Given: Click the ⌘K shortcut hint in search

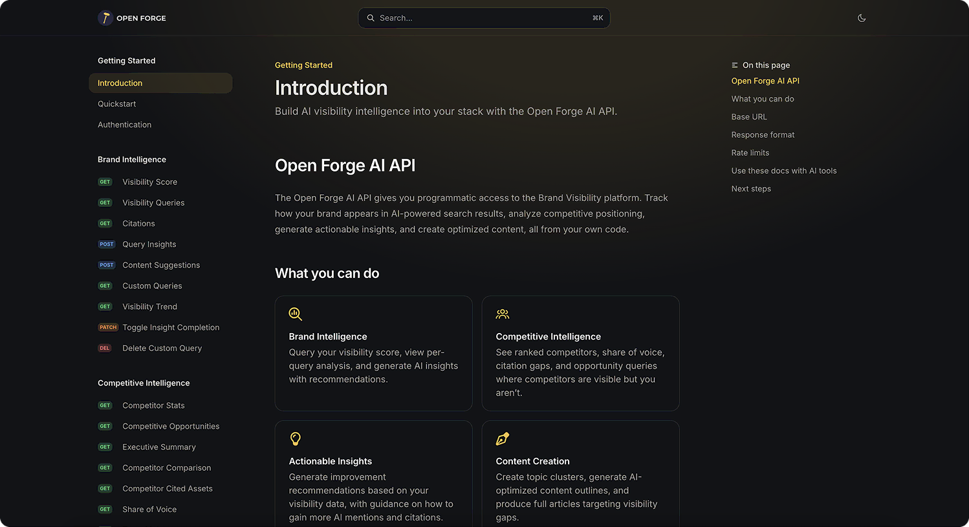Looking at the screenshot, I should [598, 18].
